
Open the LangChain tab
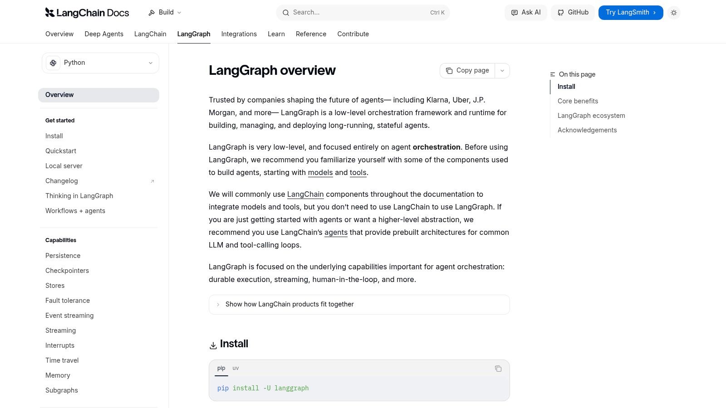[x=150, y=34]
